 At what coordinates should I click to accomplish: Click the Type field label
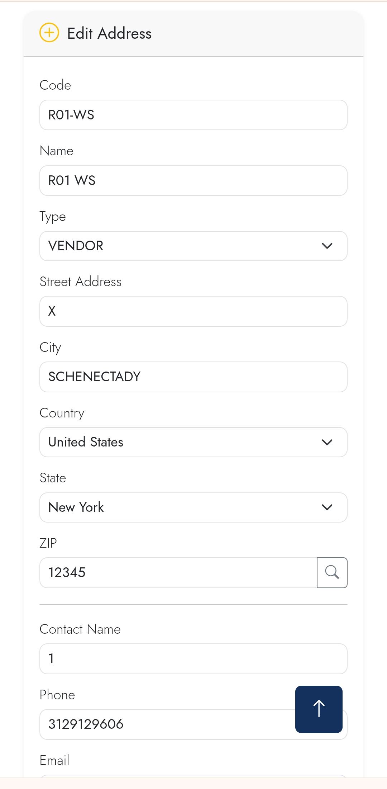[x=53, y=217]
